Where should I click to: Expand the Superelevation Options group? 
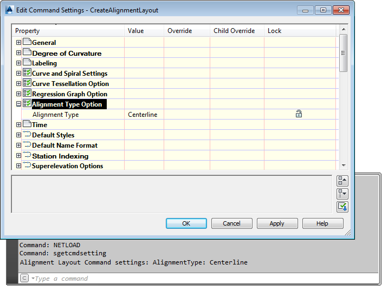point(18,166)
